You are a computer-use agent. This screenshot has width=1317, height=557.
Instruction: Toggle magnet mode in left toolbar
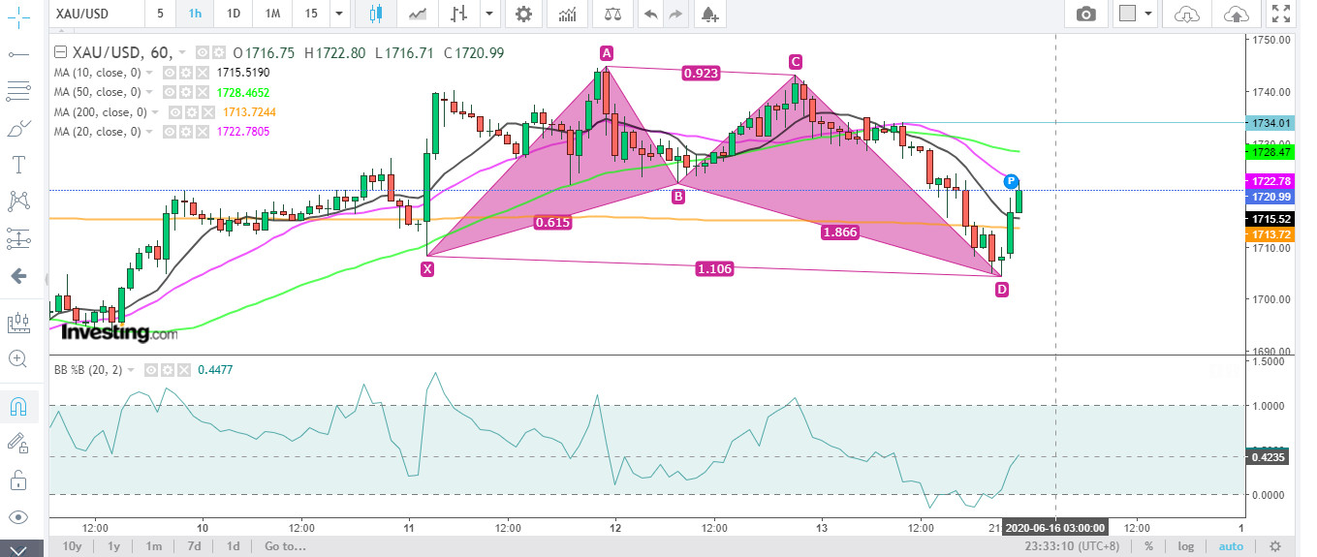pos(17,406)
